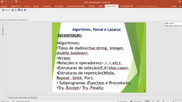The height and width of the screenshot is (102, 182).
Task: Click the 'Subprogramas (Function e Procedure)' line
Action: pos(94,83)
